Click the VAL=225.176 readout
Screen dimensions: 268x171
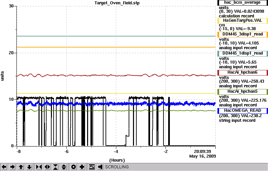tap(254, 100)
